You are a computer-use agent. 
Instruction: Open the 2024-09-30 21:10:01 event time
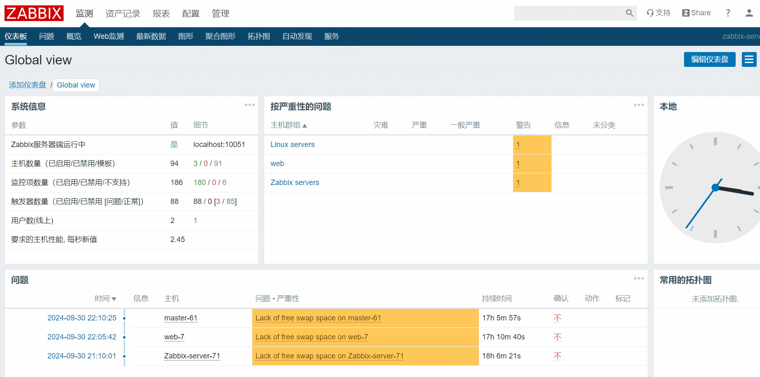(x=82, y=356)
